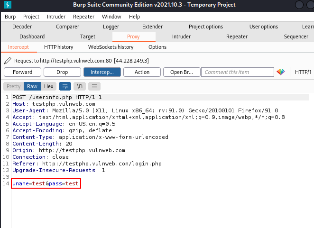The width and height of the screenshot is (314, 228).
Task: Switch to the Sequencer tab
Action: tap(296, 36)
